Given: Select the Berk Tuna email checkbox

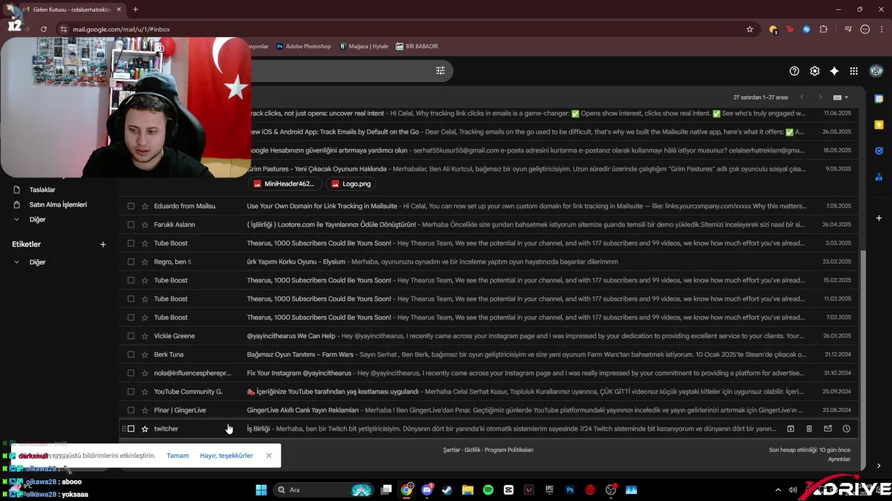Looking at the screenshot, I should click(x=130, y=354).
